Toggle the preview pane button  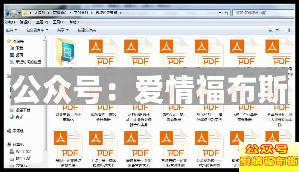[x=287, y=30]
